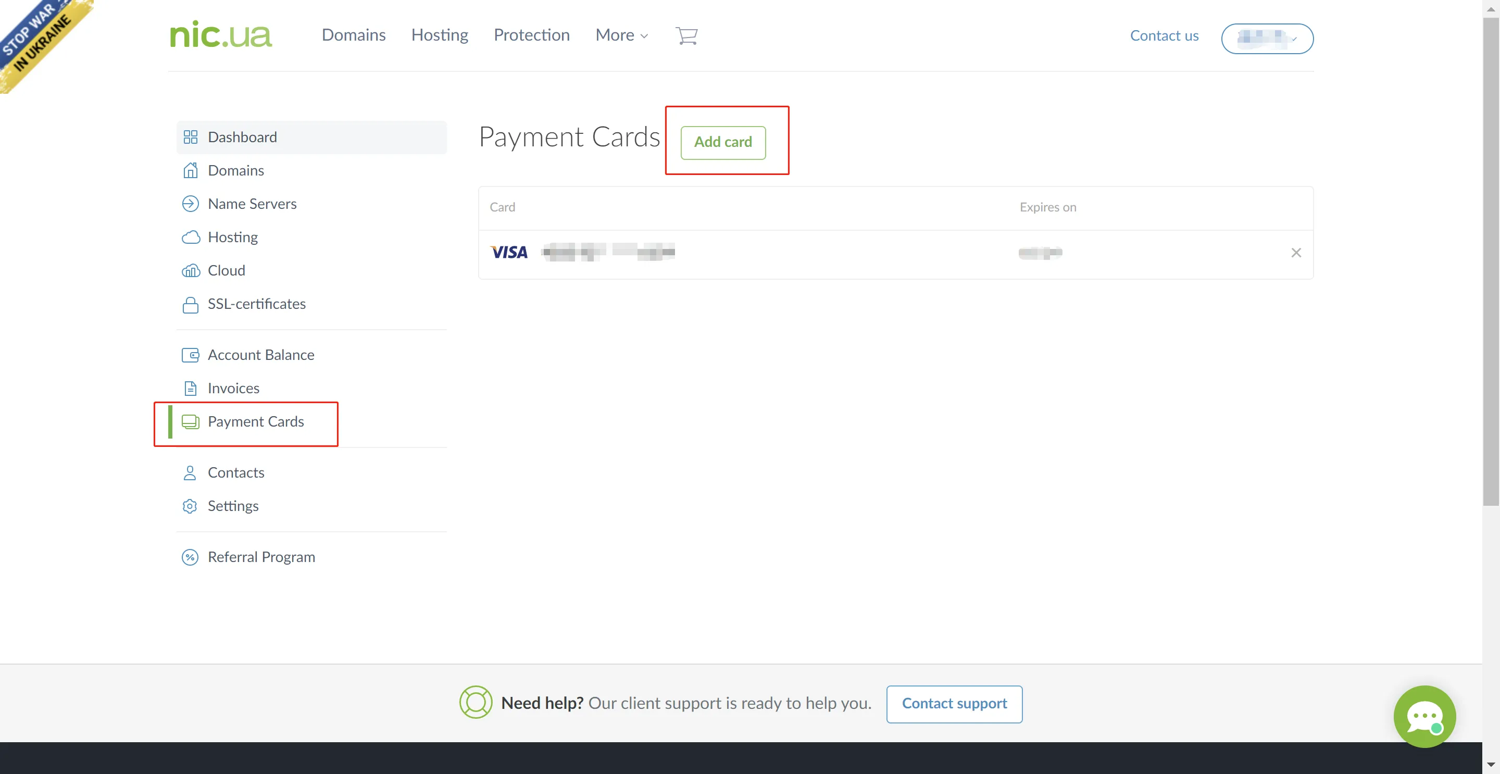1500x774 pixels.
Task: Expand the More menu dropdown
Action: 621,35
